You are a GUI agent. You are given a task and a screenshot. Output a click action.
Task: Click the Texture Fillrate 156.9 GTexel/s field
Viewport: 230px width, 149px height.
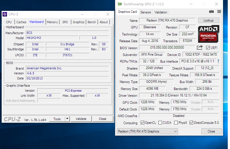point(205,75)
